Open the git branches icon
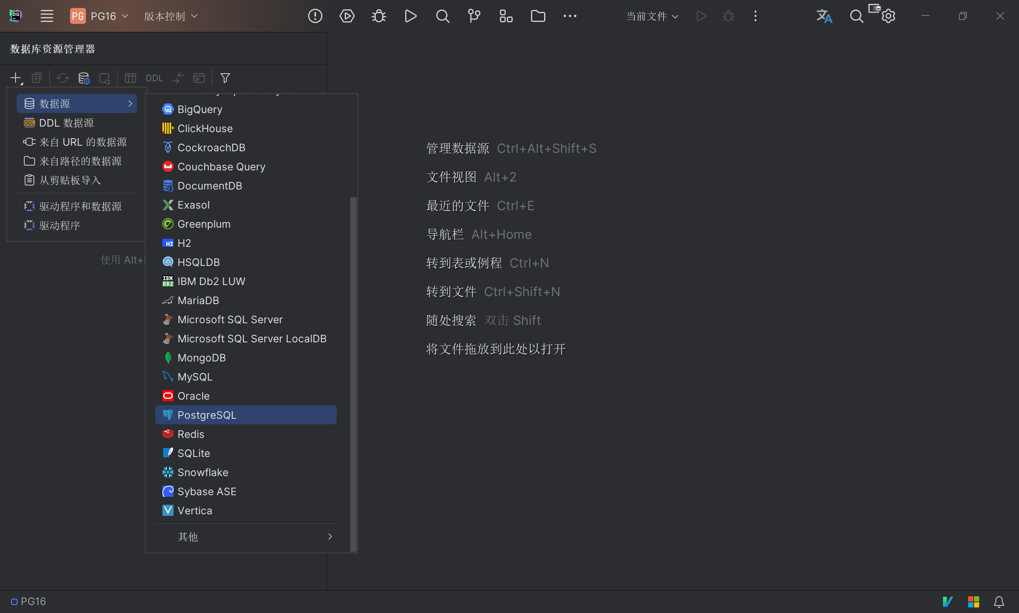 coord(474,16)
